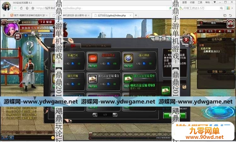
Task: Open a new browser tab with plus
Action: click(x=136, y=15)
